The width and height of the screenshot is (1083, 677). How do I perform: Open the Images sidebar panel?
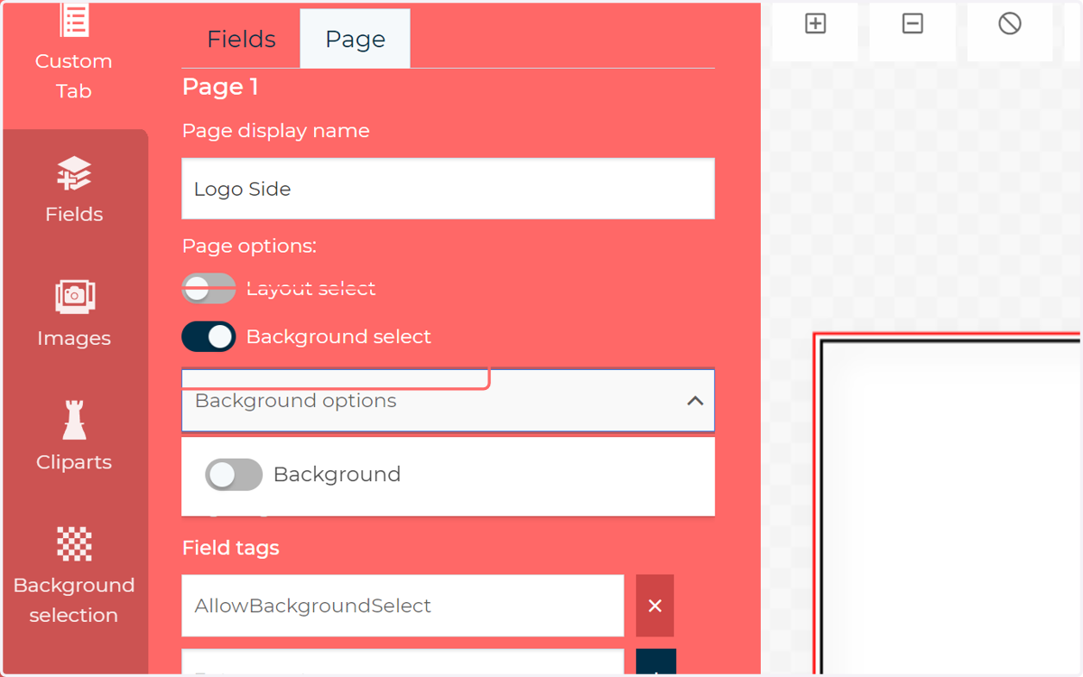click(x=74, y=313)
